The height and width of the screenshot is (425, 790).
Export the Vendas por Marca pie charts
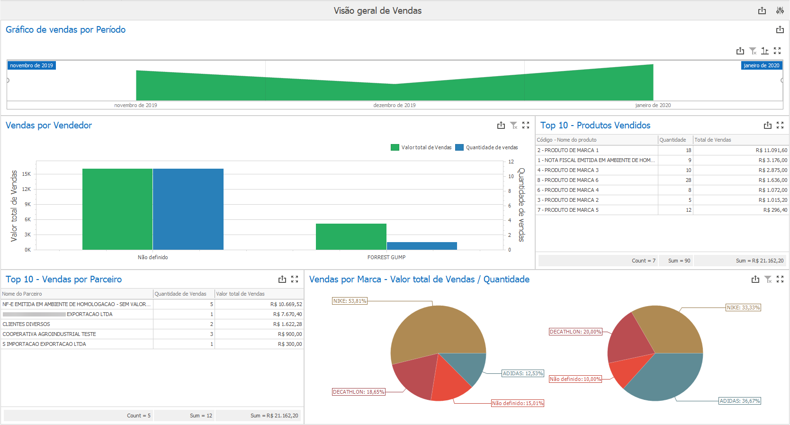point(755,279)
